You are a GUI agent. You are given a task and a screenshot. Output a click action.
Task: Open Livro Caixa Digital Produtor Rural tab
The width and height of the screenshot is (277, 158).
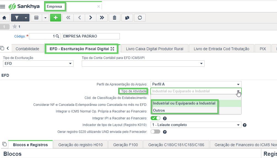(154, 49)
